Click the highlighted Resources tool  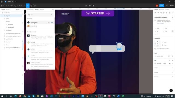tap(28, 5)
